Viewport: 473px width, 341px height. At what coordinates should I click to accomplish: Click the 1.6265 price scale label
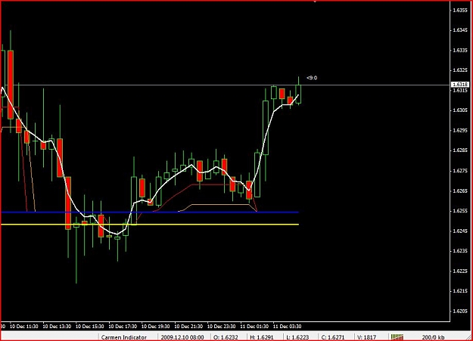tap(461, 191)
